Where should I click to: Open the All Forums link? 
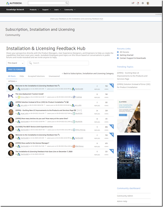125,52
